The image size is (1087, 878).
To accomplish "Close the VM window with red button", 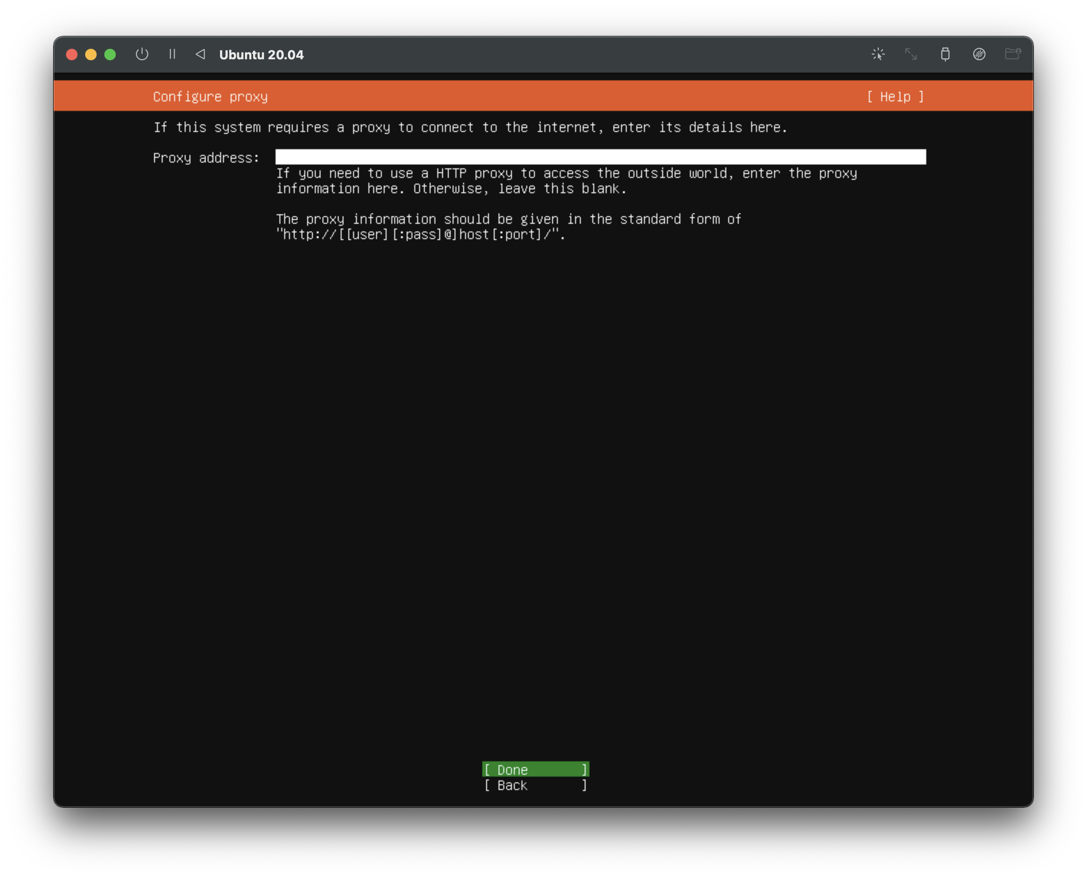I will pos(72,55).
